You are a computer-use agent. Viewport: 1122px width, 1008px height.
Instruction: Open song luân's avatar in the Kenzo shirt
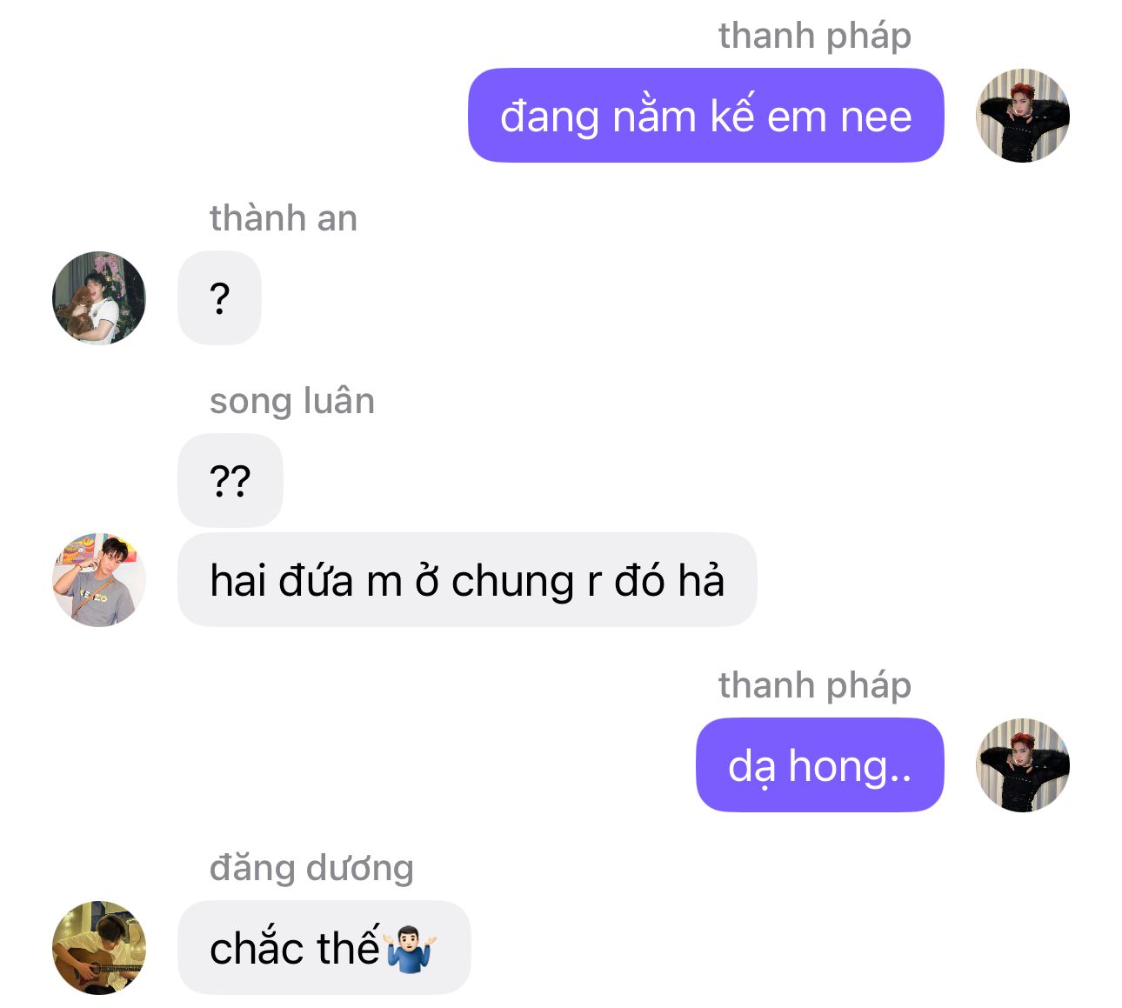[99, 580]
